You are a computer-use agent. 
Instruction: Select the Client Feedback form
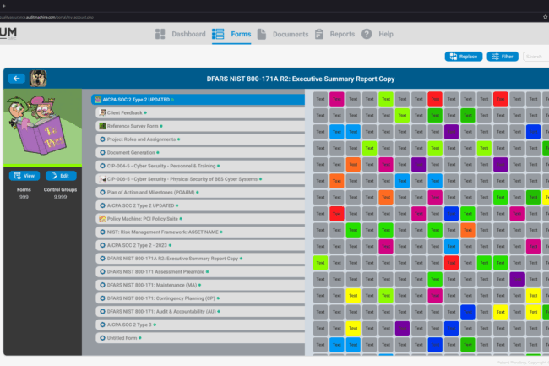tap(124, 112)
